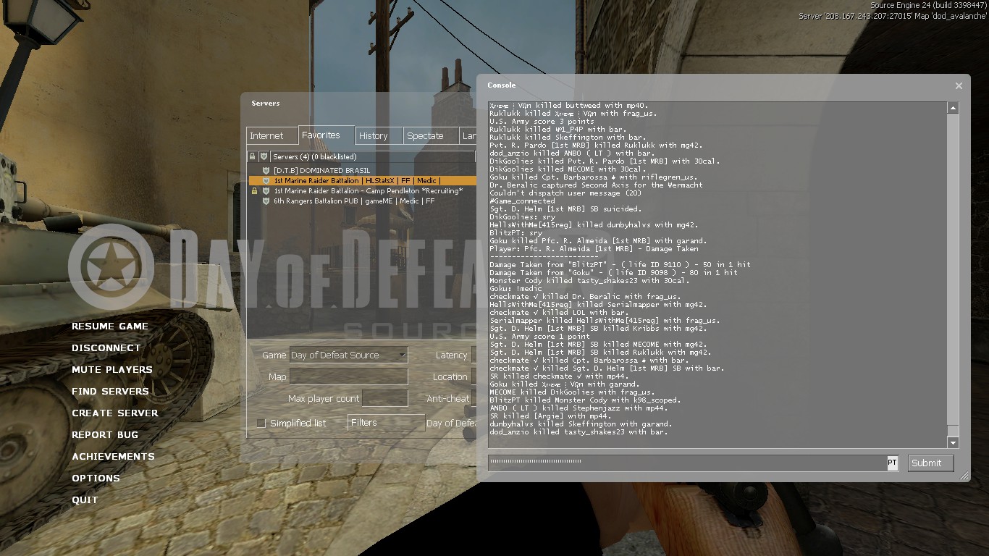Click VAC shield on 6th Rangers Battalion row
This screenshot has height=556, width=989.
[x=266, y=201]
